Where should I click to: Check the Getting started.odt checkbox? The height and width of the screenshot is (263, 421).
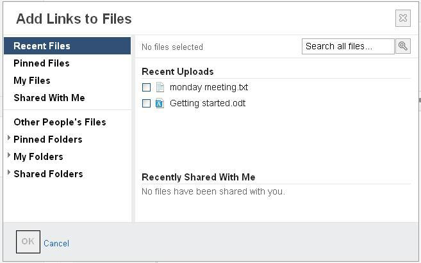pyautogui.click(x=146, y=103)
